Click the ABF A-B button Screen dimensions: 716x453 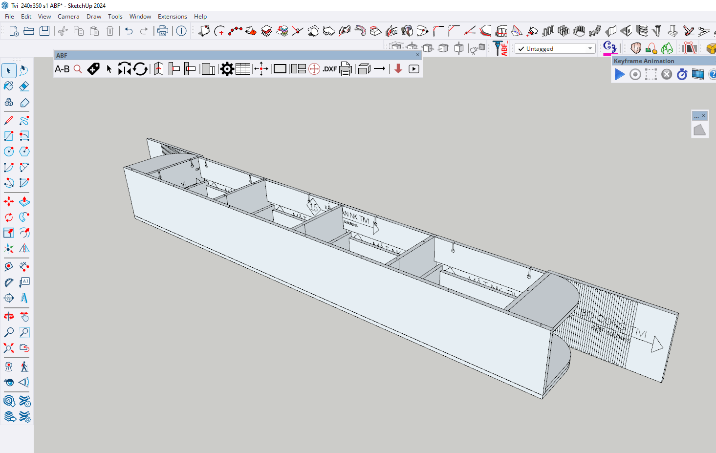(62, 69)
